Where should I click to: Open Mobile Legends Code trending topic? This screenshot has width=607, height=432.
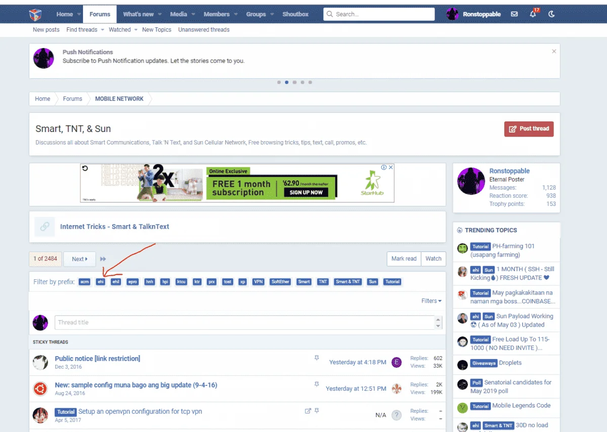click(522, 405)
